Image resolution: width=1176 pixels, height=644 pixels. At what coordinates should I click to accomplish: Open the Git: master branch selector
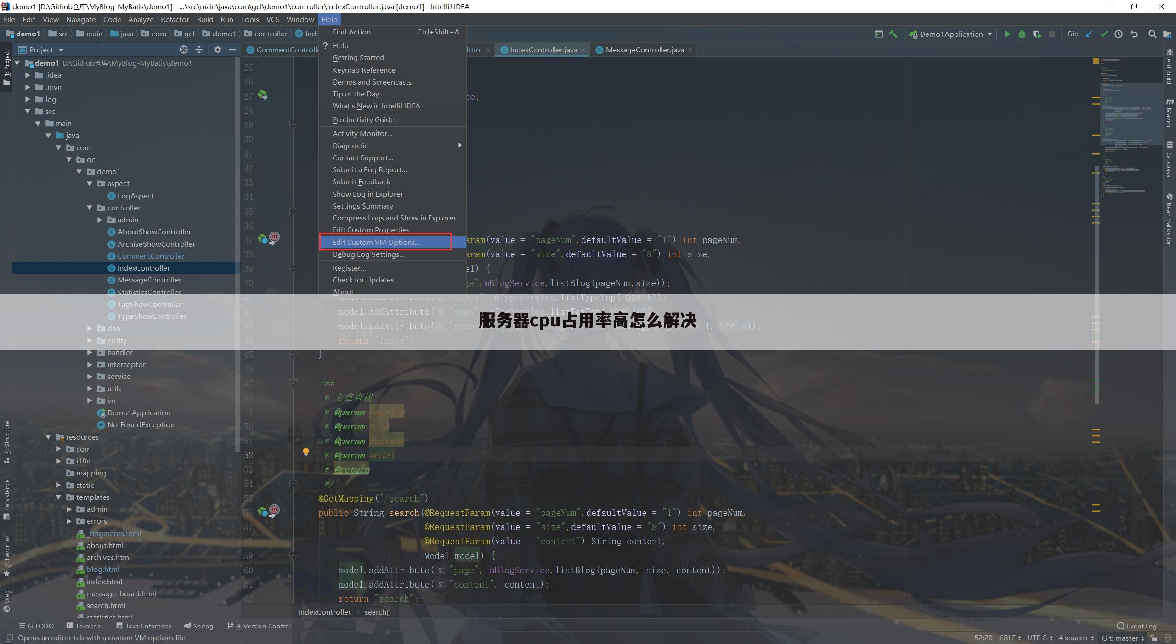pos(1123,638)
